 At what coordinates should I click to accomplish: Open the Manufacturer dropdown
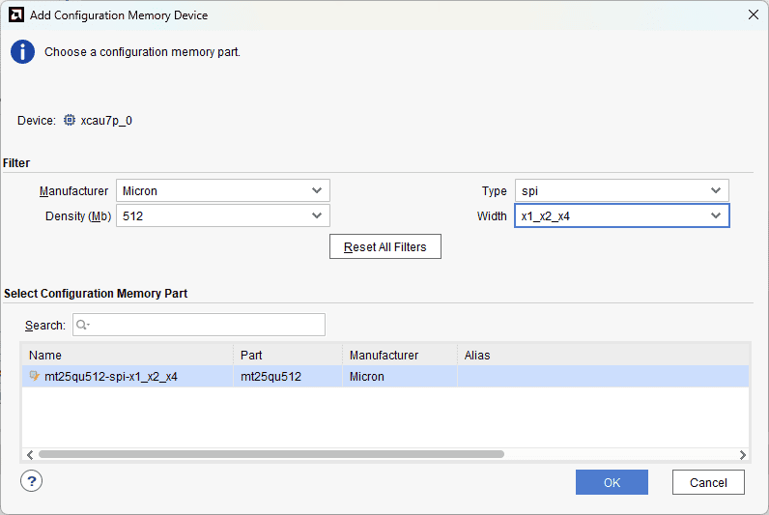pyautogui.click(x=222, y=190)
